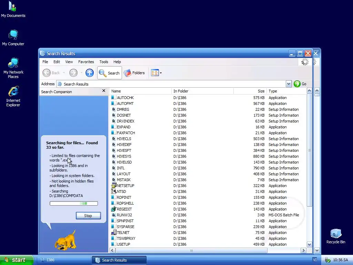The height and width of the screenshot is (265, 353).
Task: Open the Edit menu
Action: point(57,62)
